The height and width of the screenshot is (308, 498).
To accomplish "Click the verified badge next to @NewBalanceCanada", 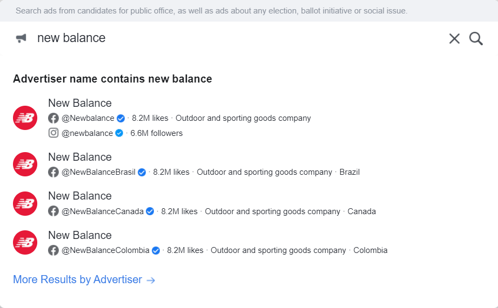I will pyautogui.click(x=150, y=211).
